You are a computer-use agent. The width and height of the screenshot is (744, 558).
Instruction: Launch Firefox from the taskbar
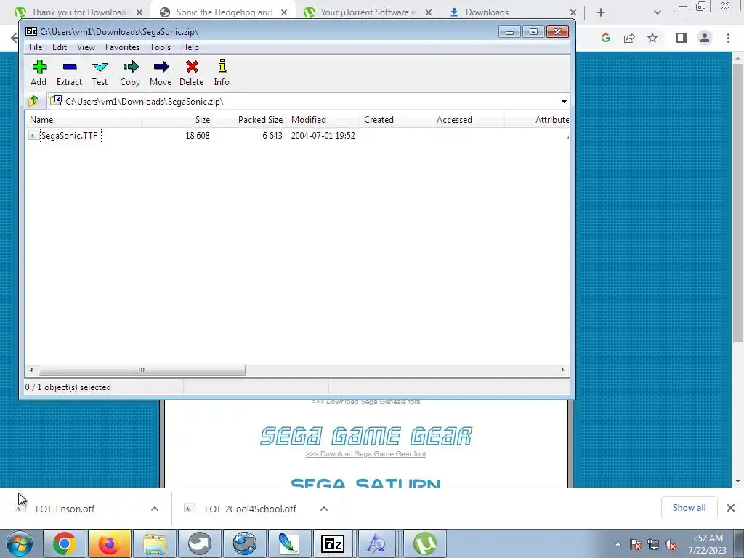click(109, 543)
